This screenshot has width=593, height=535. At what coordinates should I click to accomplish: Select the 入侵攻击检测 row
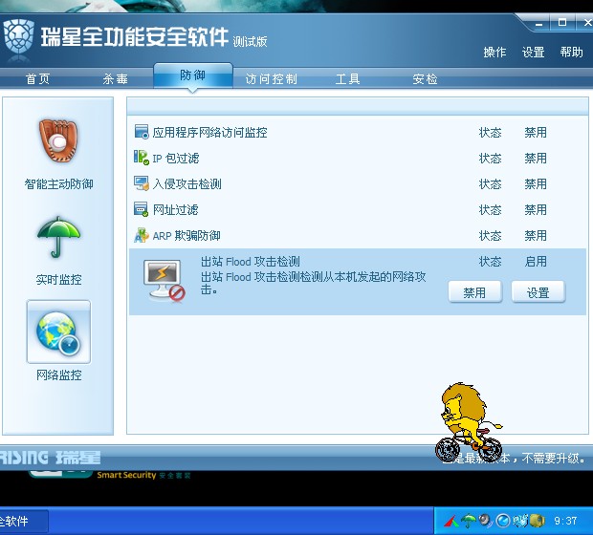(x=358, y=184)
